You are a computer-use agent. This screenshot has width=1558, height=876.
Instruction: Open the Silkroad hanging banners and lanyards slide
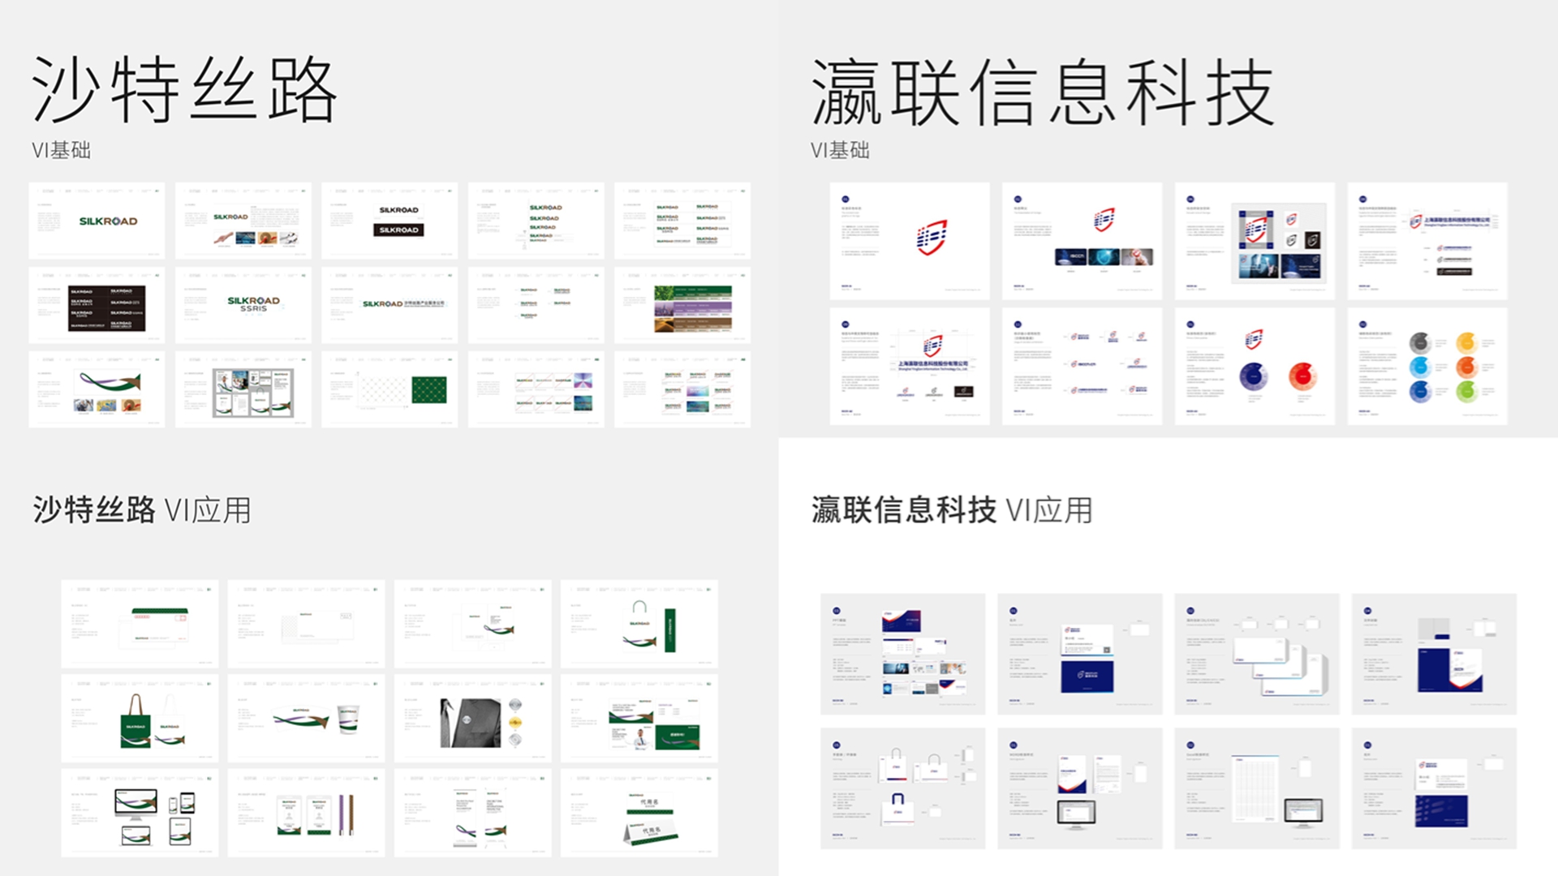[306, 813]
